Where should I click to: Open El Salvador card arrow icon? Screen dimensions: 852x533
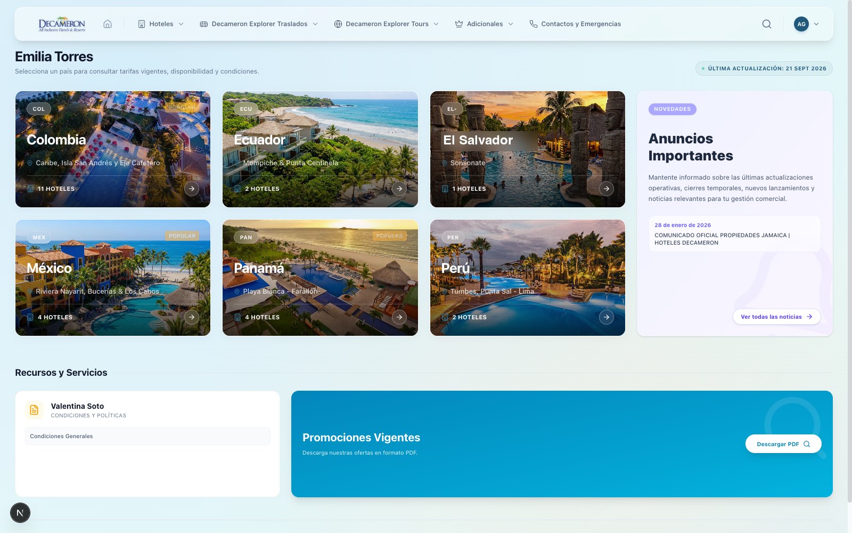607,189
